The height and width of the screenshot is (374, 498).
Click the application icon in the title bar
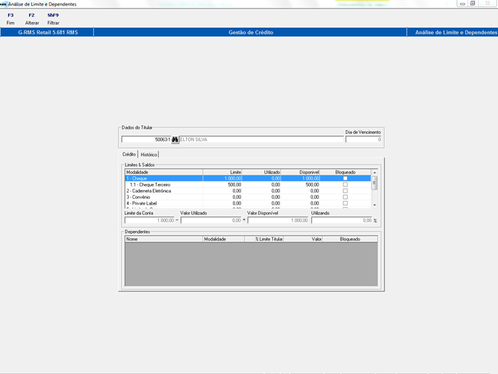coord(3,4)
